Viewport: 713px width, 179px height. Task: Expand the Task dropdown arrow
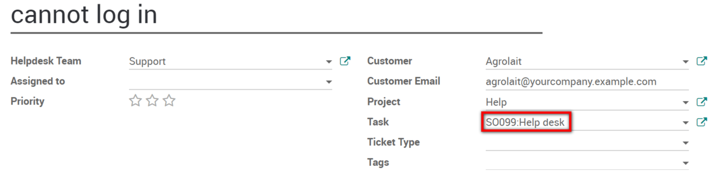(x=686, y=123)
